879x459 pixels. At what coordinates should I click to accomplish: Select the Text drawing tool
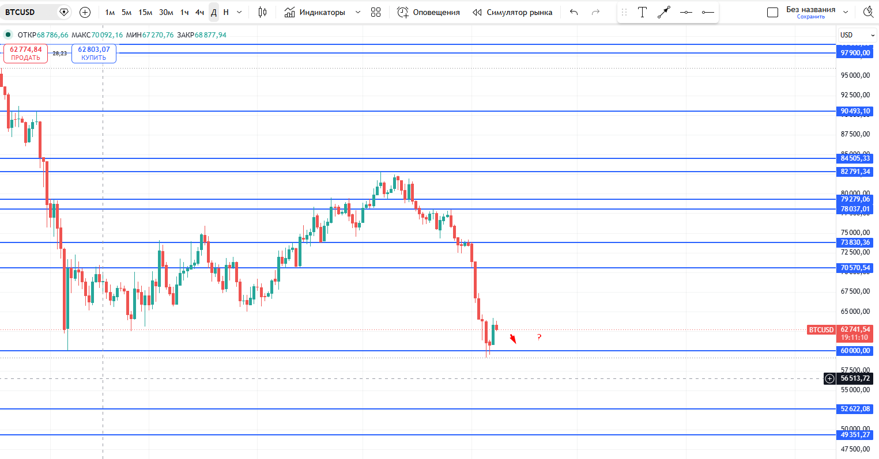[x=642, y=12]
